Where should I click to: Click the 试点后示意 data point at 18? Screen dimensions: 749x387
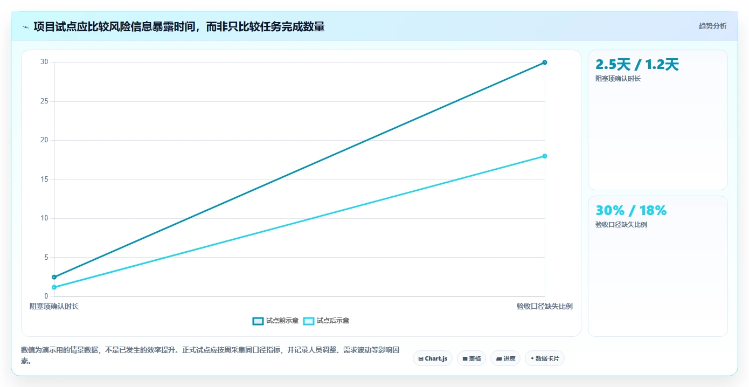(545, 156)
